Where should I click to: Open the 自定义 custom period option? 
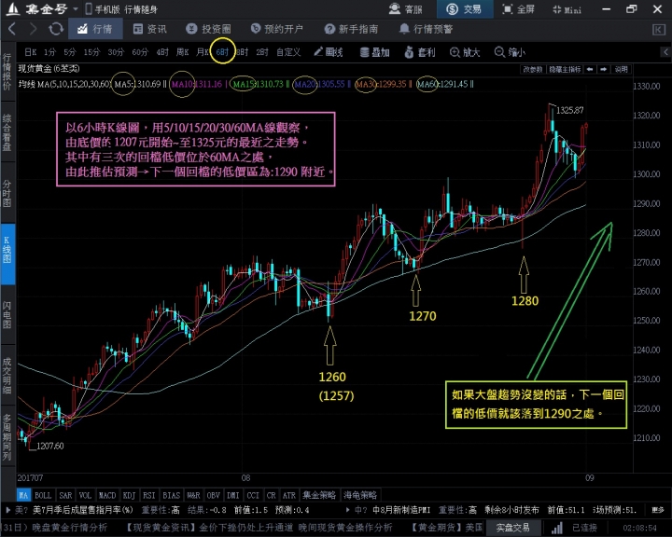point(288,52)
